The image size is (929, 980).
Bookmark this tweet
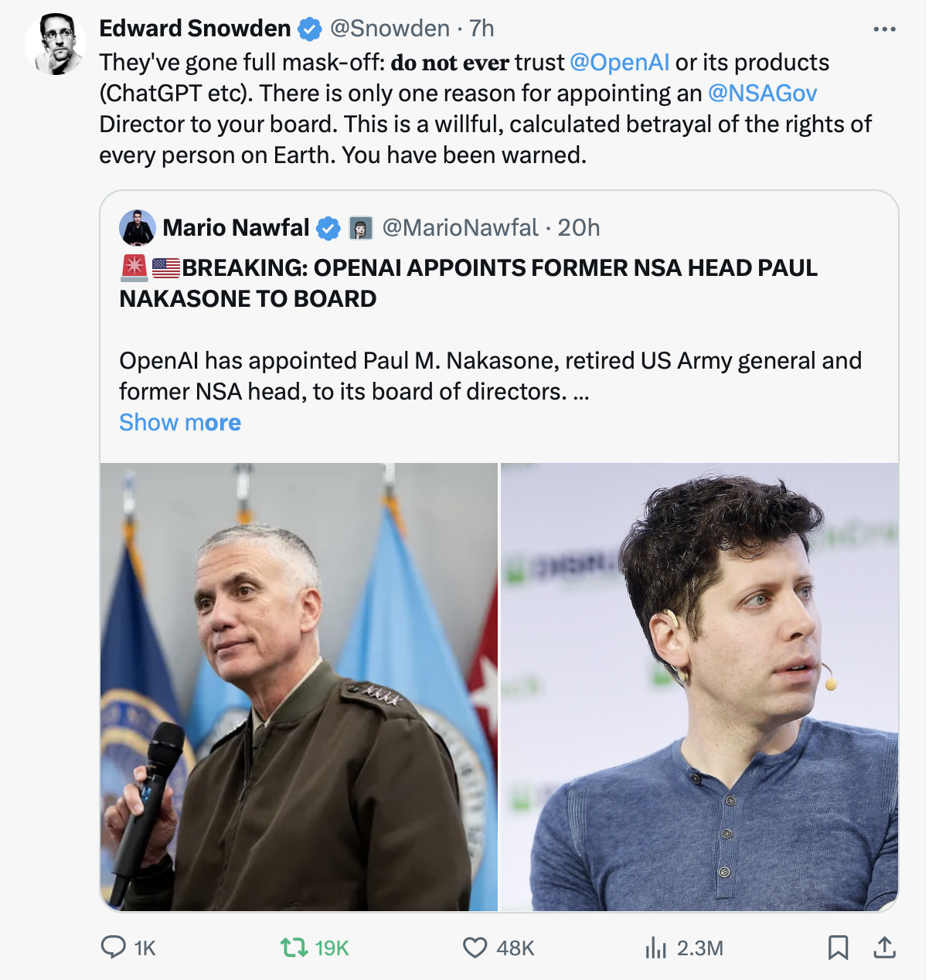838,948
